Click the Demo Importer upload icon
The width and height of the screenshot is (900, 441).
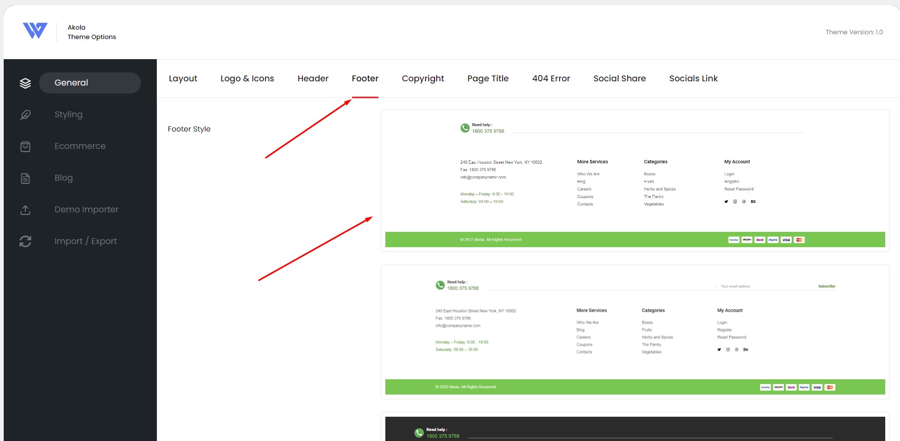click(x=25, y=210)
